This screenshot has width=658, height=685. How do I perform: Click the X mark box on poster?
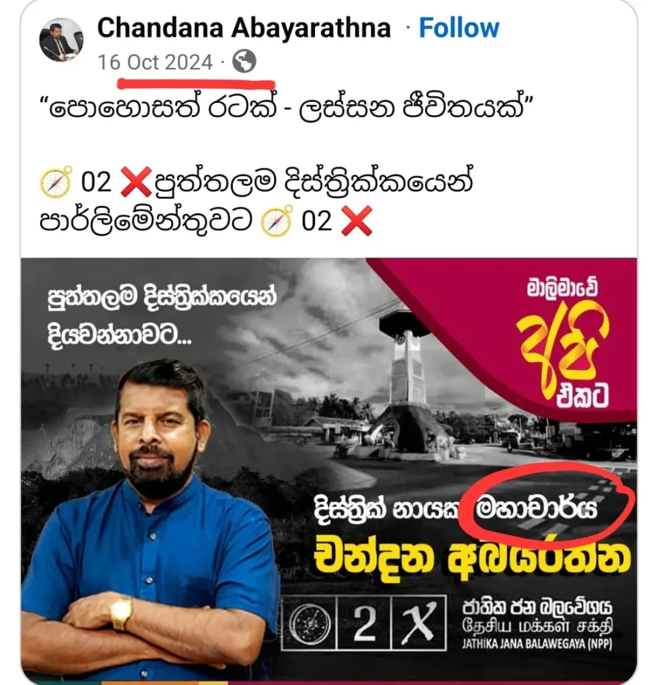[419, 623]
